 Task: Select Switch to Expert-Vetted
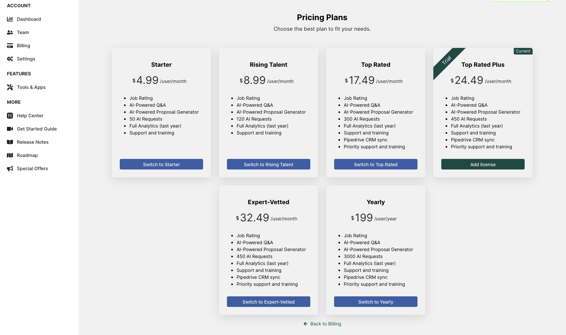point(269,302)
